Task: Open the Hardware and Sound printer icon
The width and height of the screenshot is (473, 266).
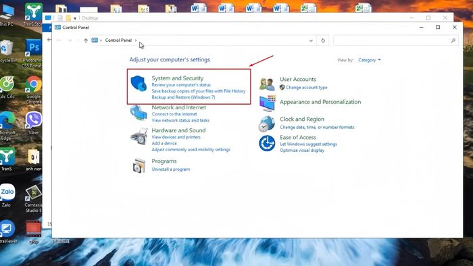Action: click(139, 136)
